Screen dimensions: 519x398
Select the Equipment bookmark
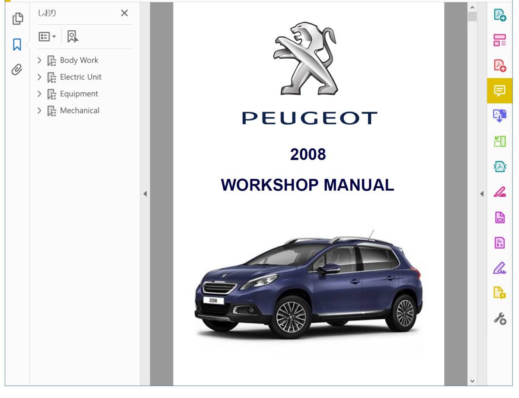click(79, 94)
